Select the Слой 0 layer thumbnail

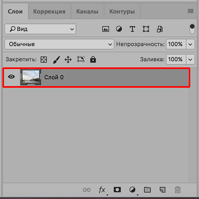click(x=31, y=77)
